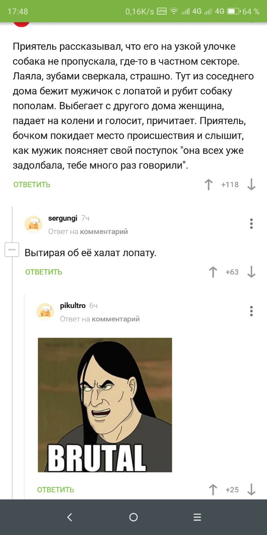Viewport: 267px width, 535px height.
Task: Tap the Android back navigation button
Action: (70, 517)
